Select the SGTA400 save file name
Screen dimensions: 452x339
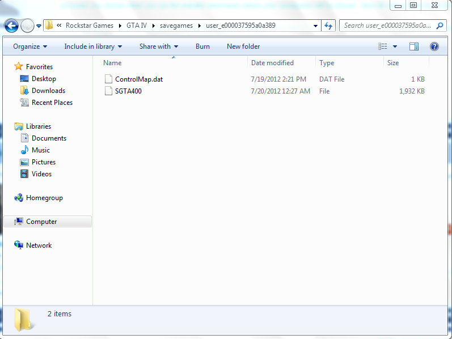128,91
